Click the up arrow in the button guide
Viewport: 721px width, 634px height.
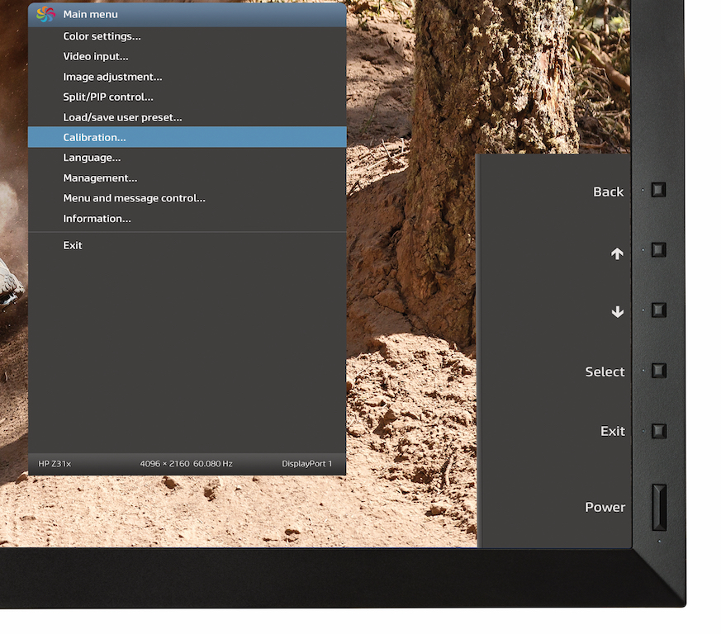click(x=617, y=254)
